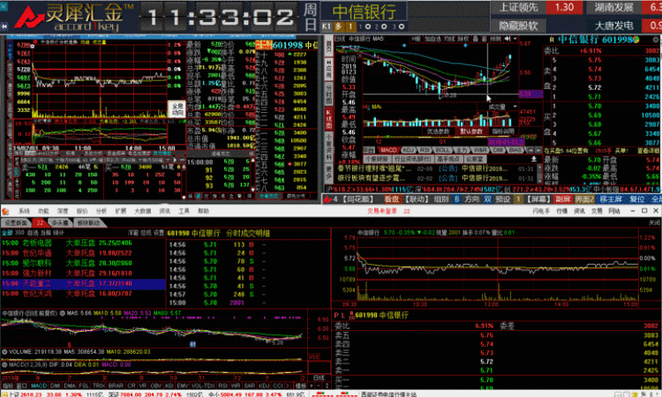
Task: Click the 隐藏股软 button
Action: click(518, 26)
